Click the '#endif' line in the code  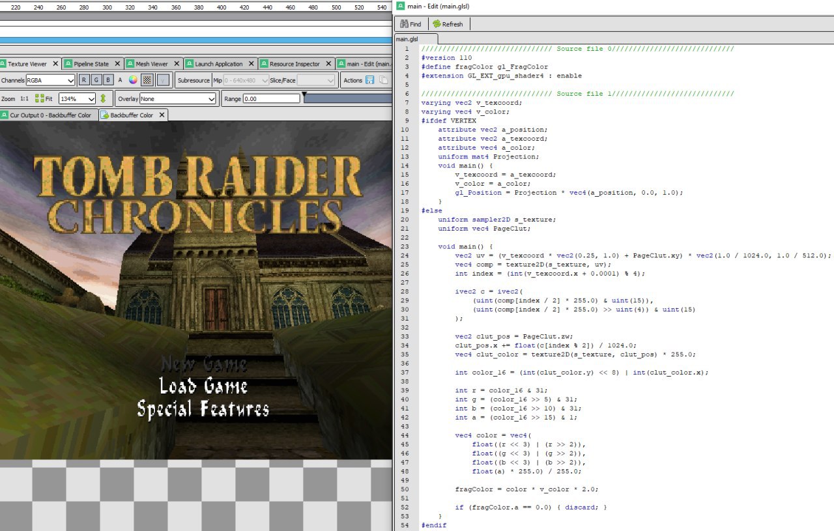434,525
